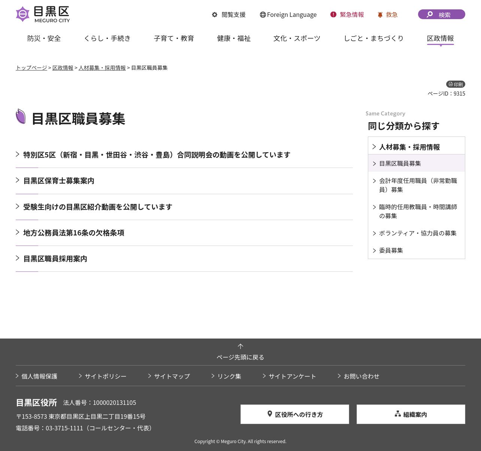Select the 区政情報 menu item
The width and height of the screenshot is (481, 451).
click(x=440, y=38)
